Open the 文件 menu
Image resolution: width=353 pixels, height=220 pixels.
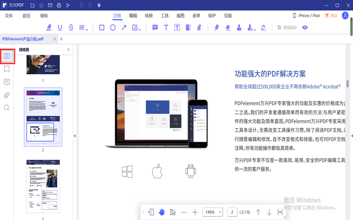click(9, 16)
